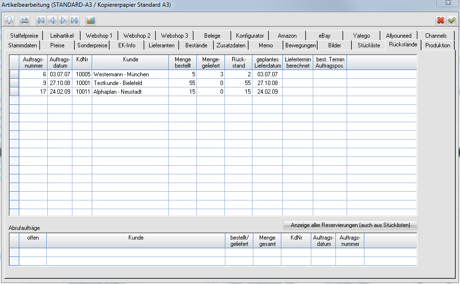The width and height of the screenshot is (460, 284).
Task: Click the light bulb help icon
Action: point(9,20)
